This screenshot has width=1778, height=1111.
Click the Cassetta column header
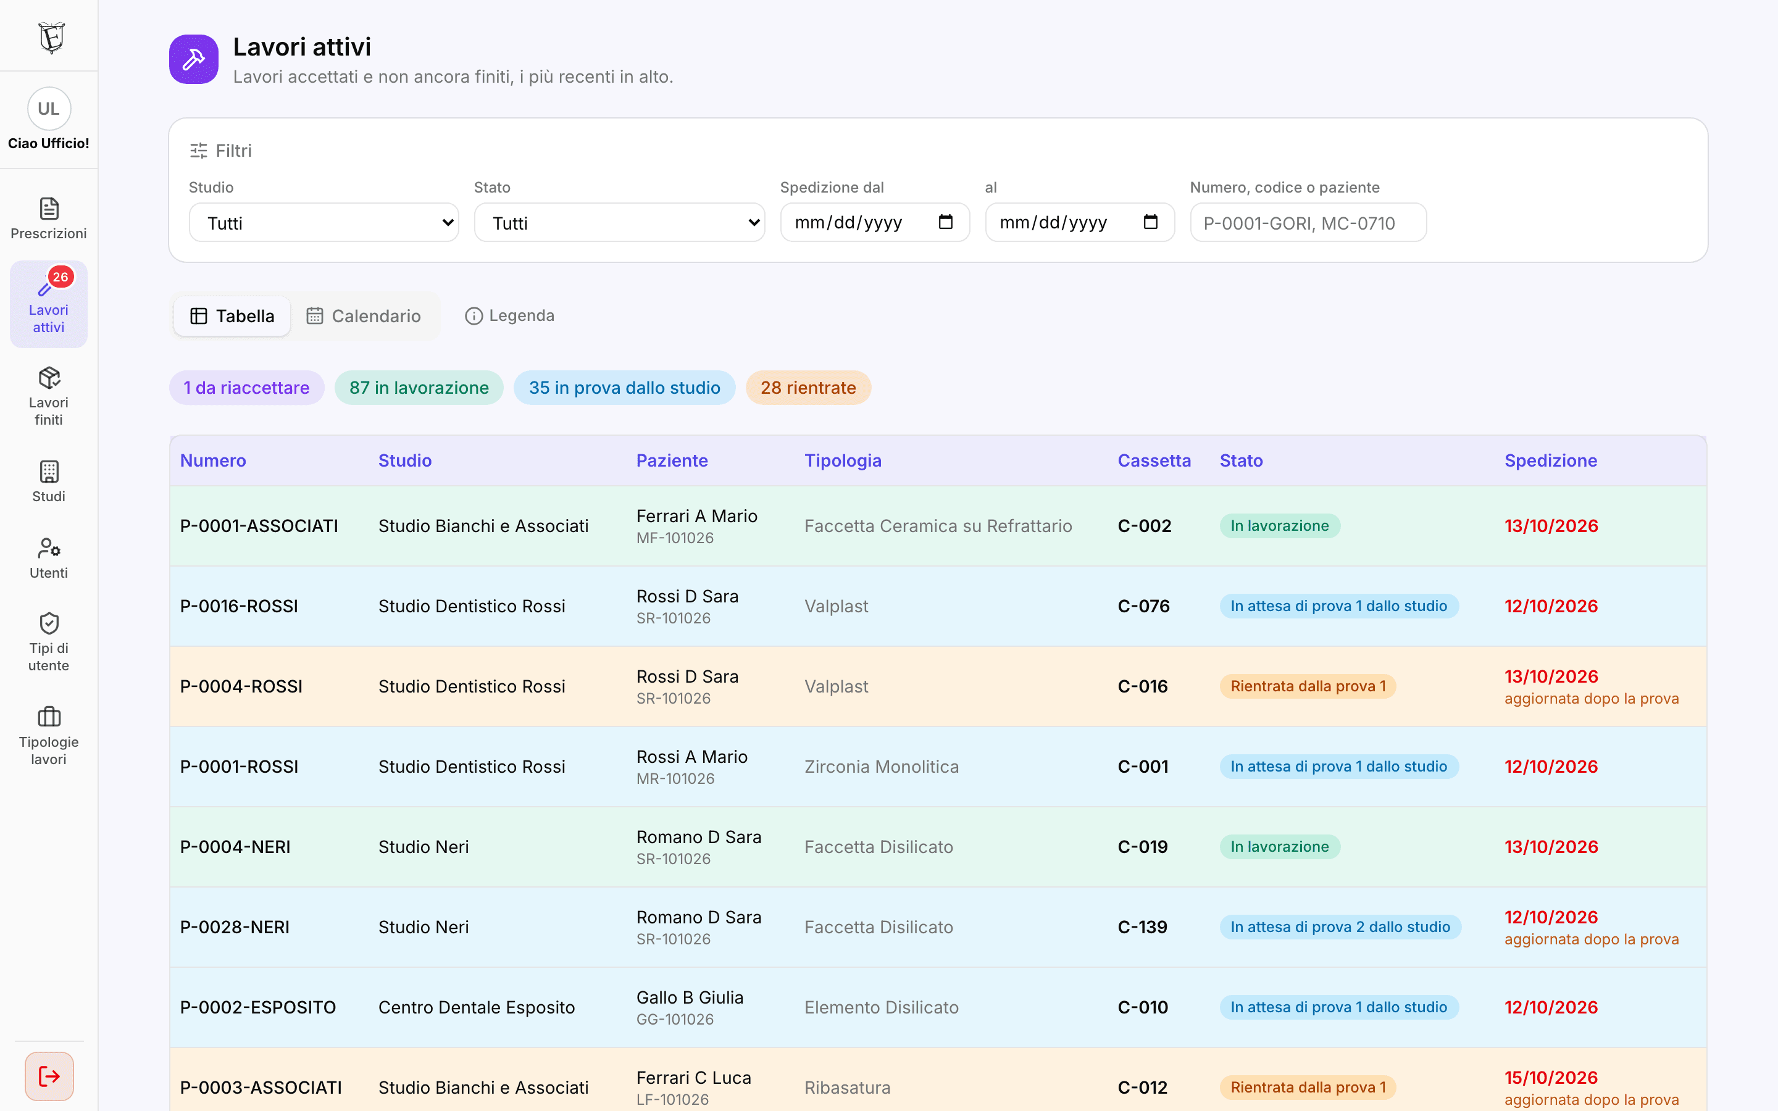1153,460
